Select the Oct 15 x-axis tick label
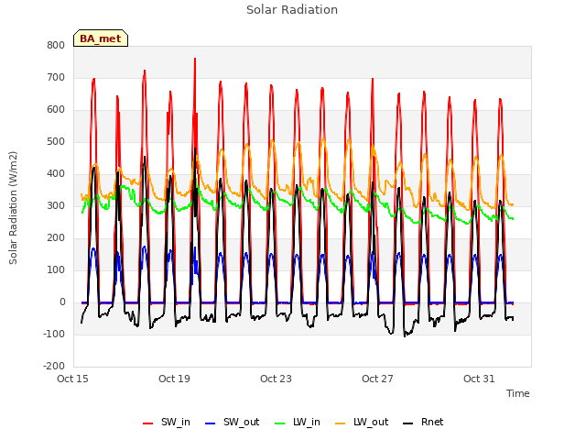Image resolution: width=586 pixels, height=440 pixels. click(x=72, y=379)
